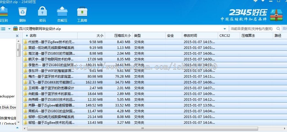The image size is (287, 132).
Task: Select folder icon of 邹旭 row
Action: tap(26, 123)
